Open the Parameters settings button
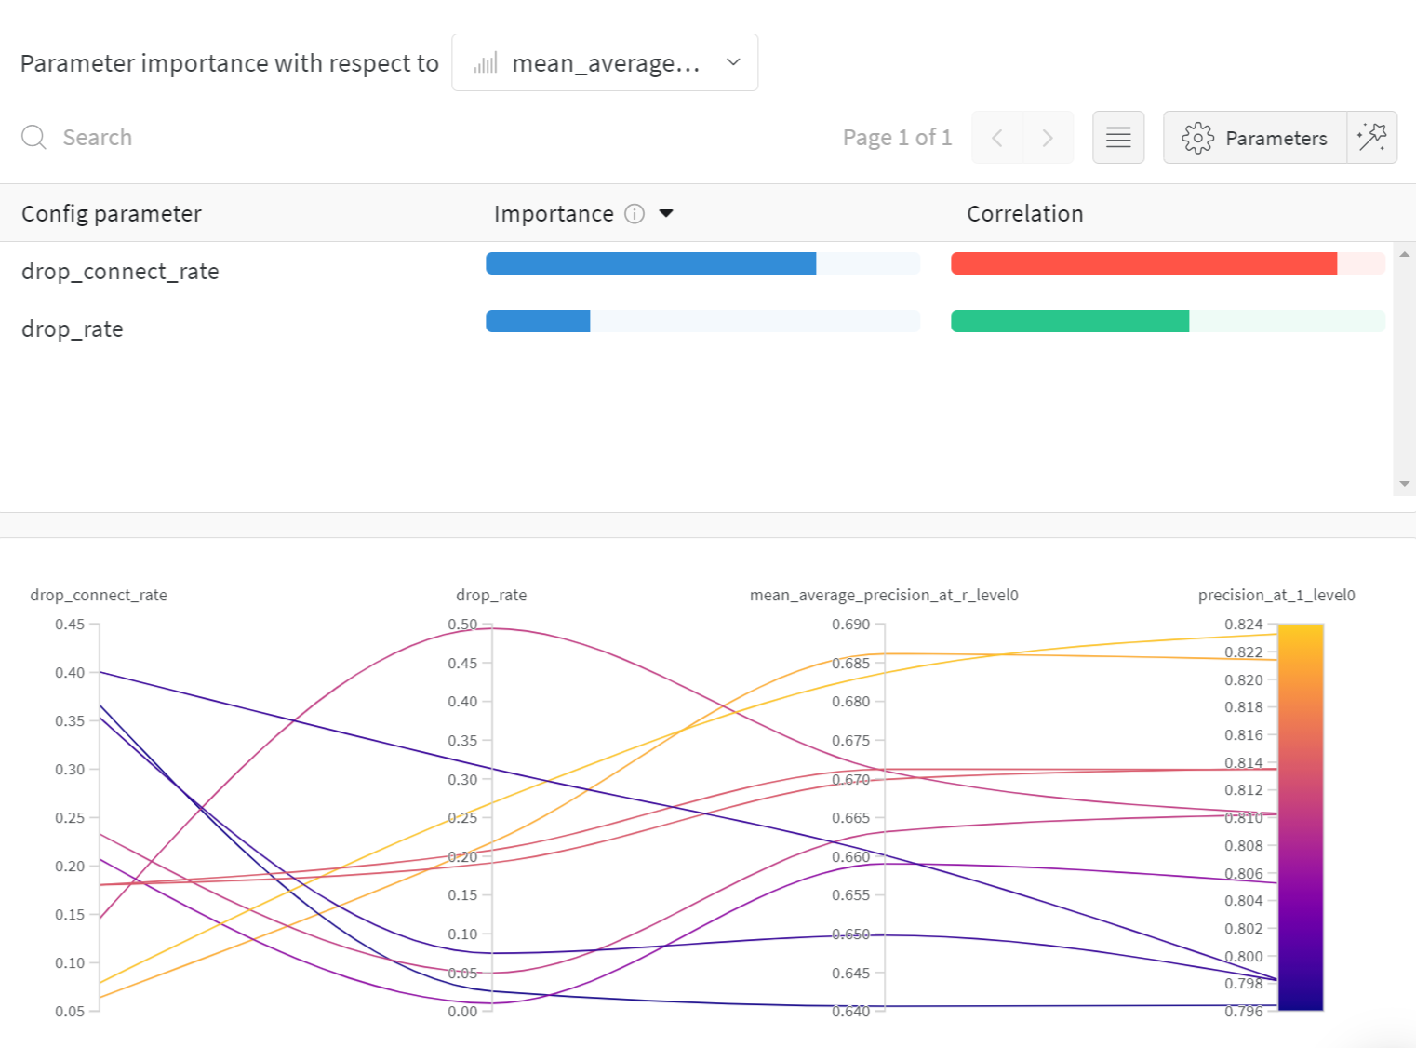Screen dimensions: 1416x1048 pyautogui.click(x=1255, y=138)
